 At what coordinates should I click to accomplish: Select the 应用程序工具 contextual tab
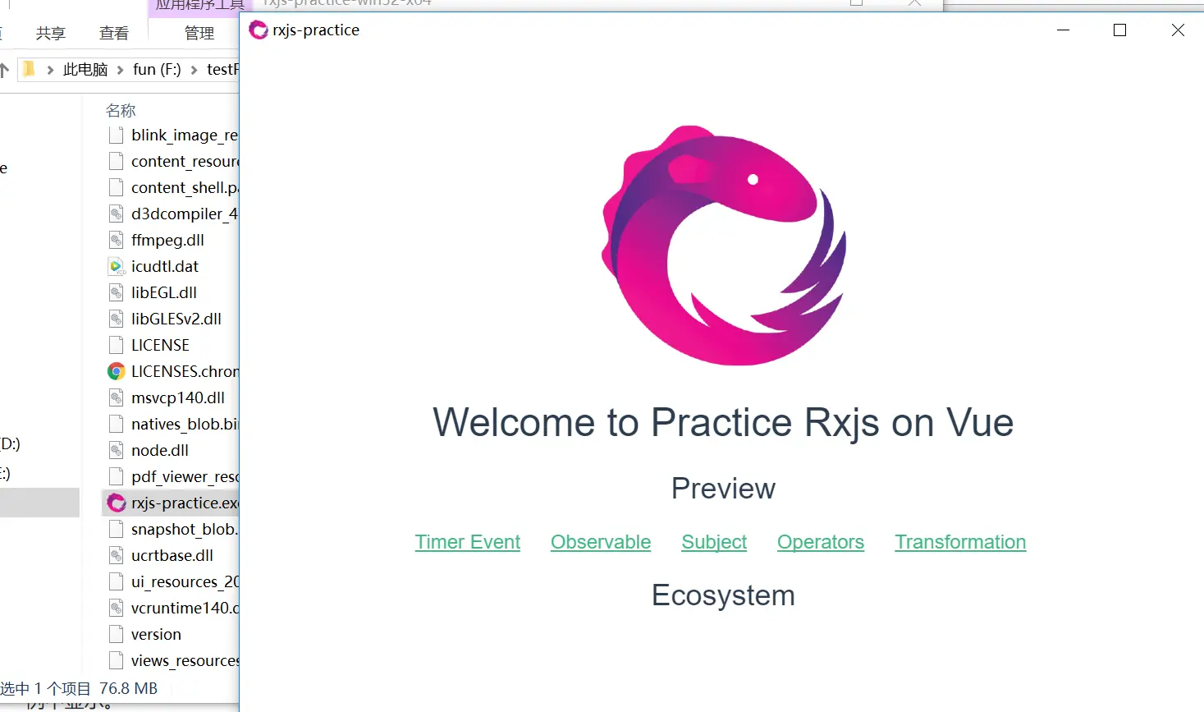(199, 5)
